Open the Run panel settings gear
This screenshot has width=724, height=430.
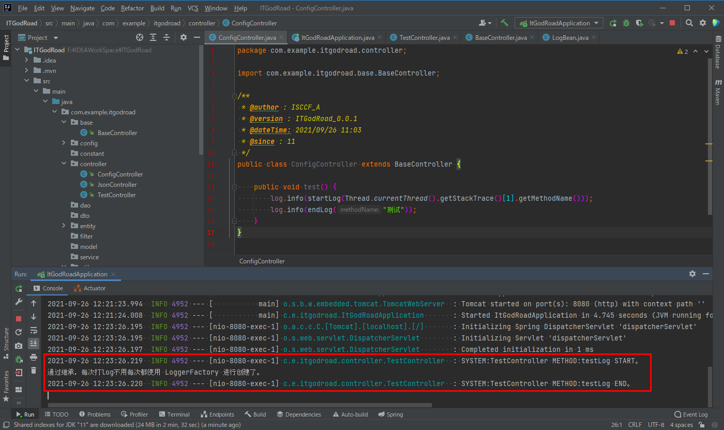click(692, 274)
